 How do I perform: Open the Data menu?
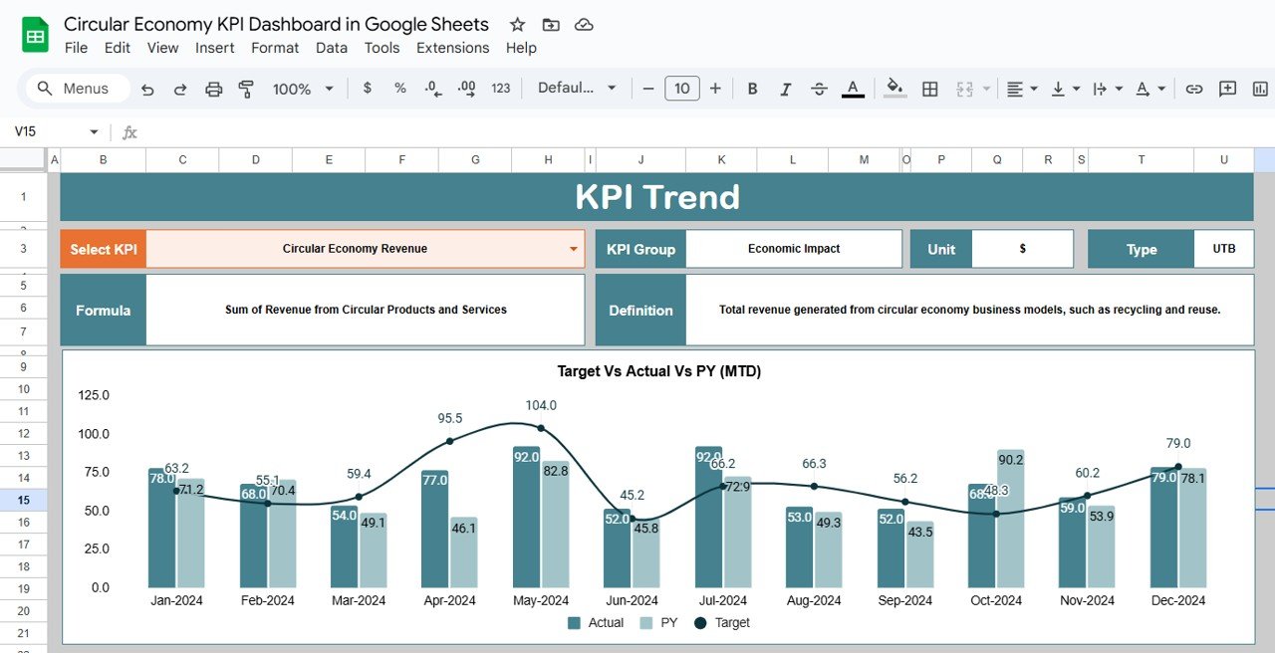pyautogui.click(x=332, y=48)
